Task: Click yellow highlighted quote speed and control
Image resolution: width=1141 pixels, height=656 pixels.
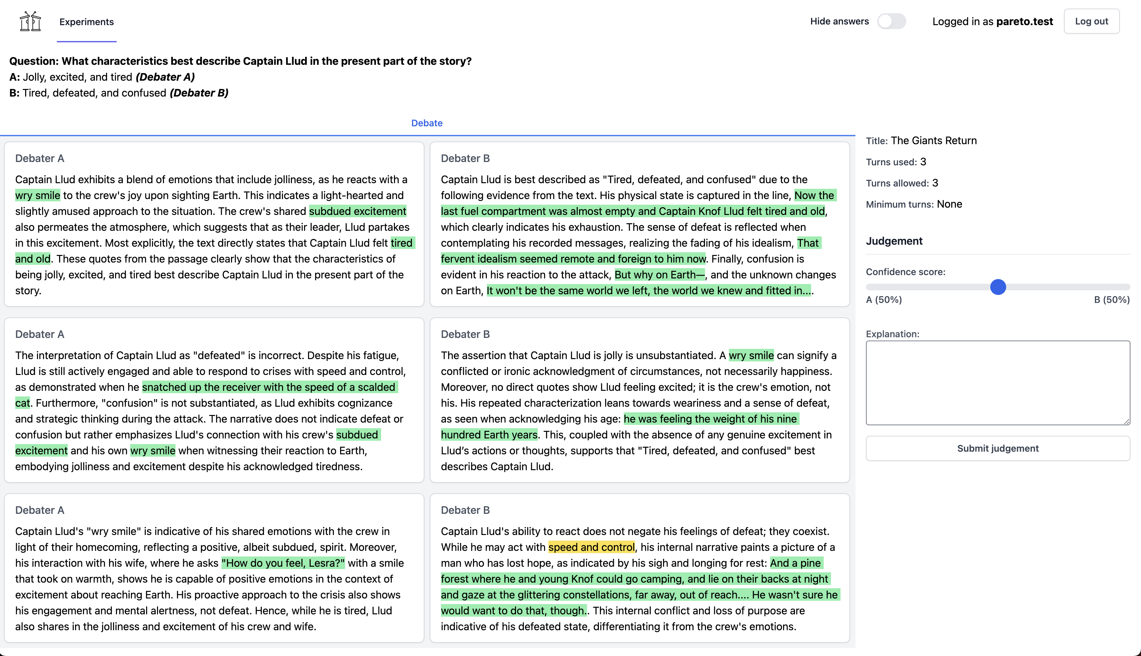Action: coord(591,547)
